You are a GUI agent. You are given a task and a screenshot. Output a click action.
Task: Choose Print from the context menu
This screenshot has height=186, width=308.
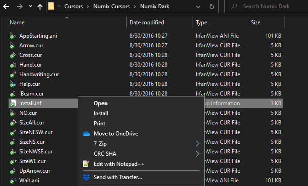(x=141, y=124)
